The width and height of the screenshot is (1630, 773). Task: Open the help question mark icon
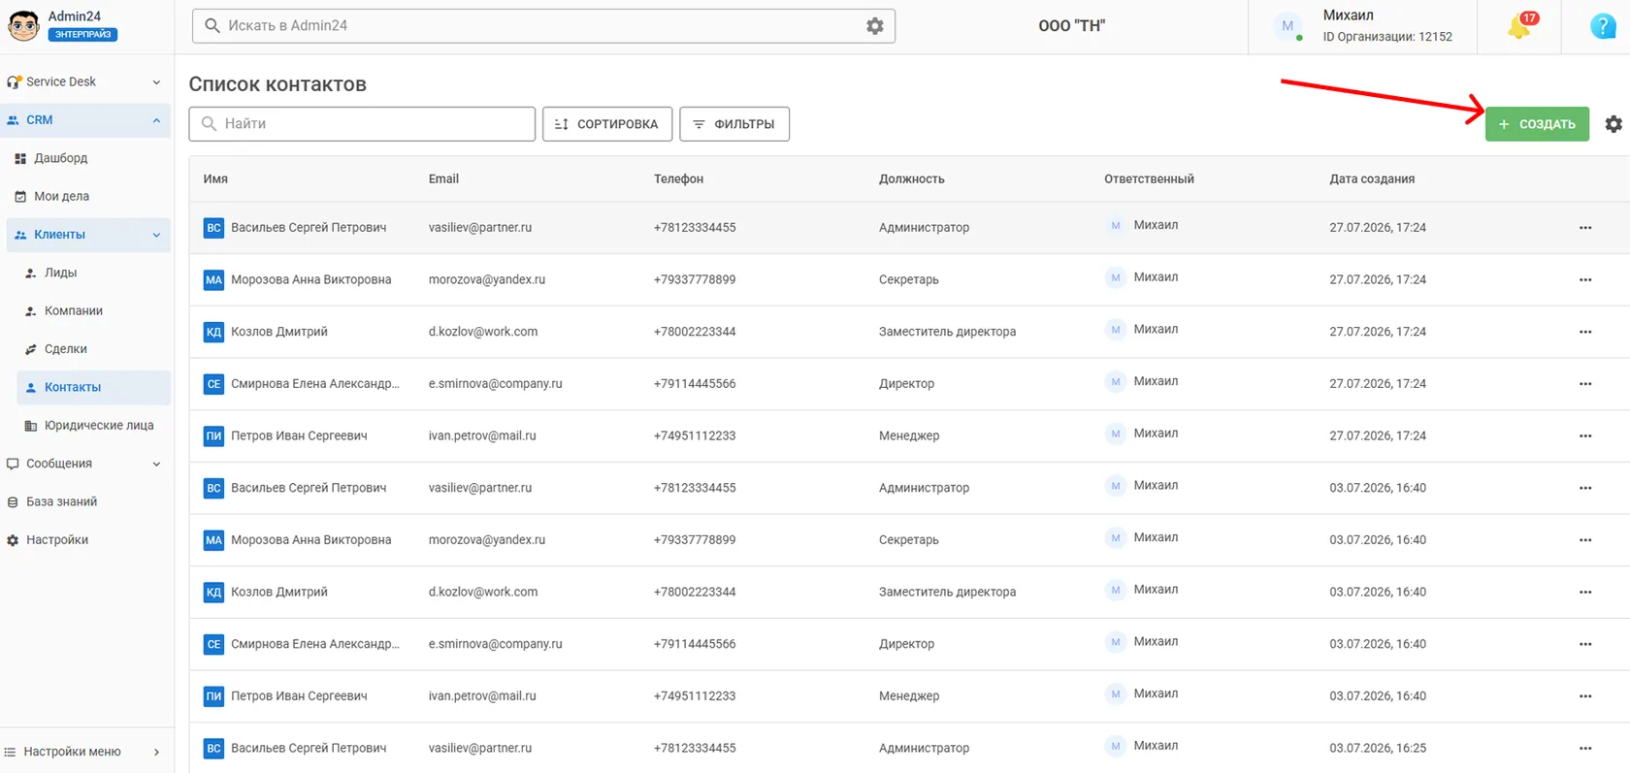tap(1603, 26)
